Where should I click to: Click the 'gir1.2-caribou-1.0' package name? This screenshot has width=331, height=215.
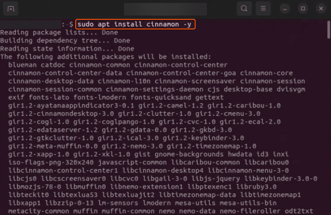pos(244,105)
